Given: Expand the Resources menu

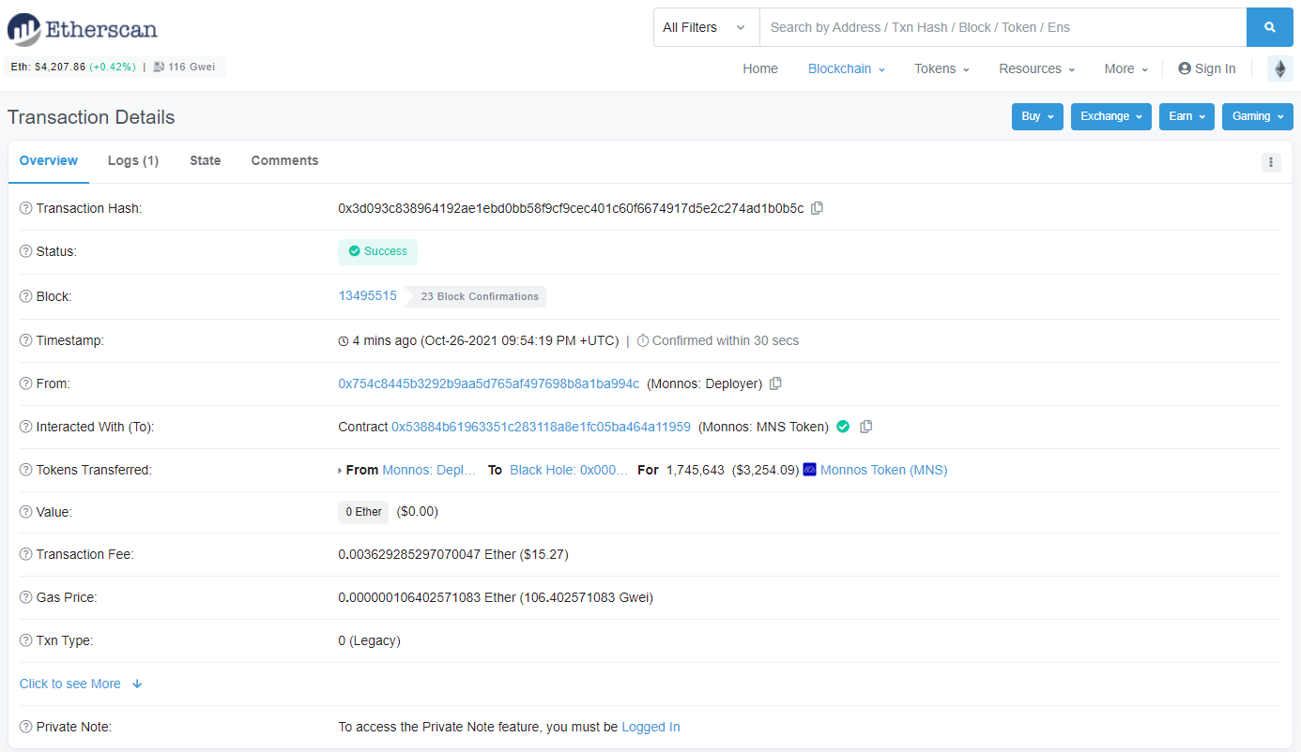Looking at the screenshot, I should [x=1037, y=68].
